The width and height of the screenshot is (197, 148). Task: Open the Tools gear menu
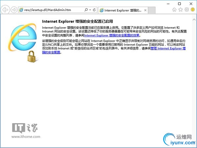click(186, 9)
